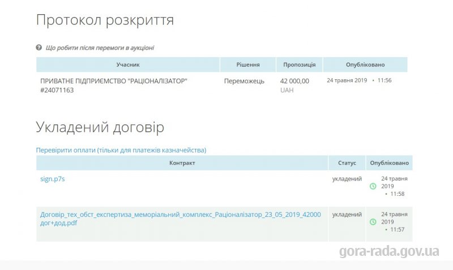Image resolution: width=453 pixels, height=270 pixels.
Task: Click the 'Укладений договір' heading
Action: click(x=100, y=127)
